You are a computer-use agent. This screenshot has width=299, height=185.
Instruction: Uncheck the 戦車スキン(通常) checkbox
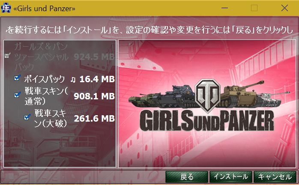[18, 95]
